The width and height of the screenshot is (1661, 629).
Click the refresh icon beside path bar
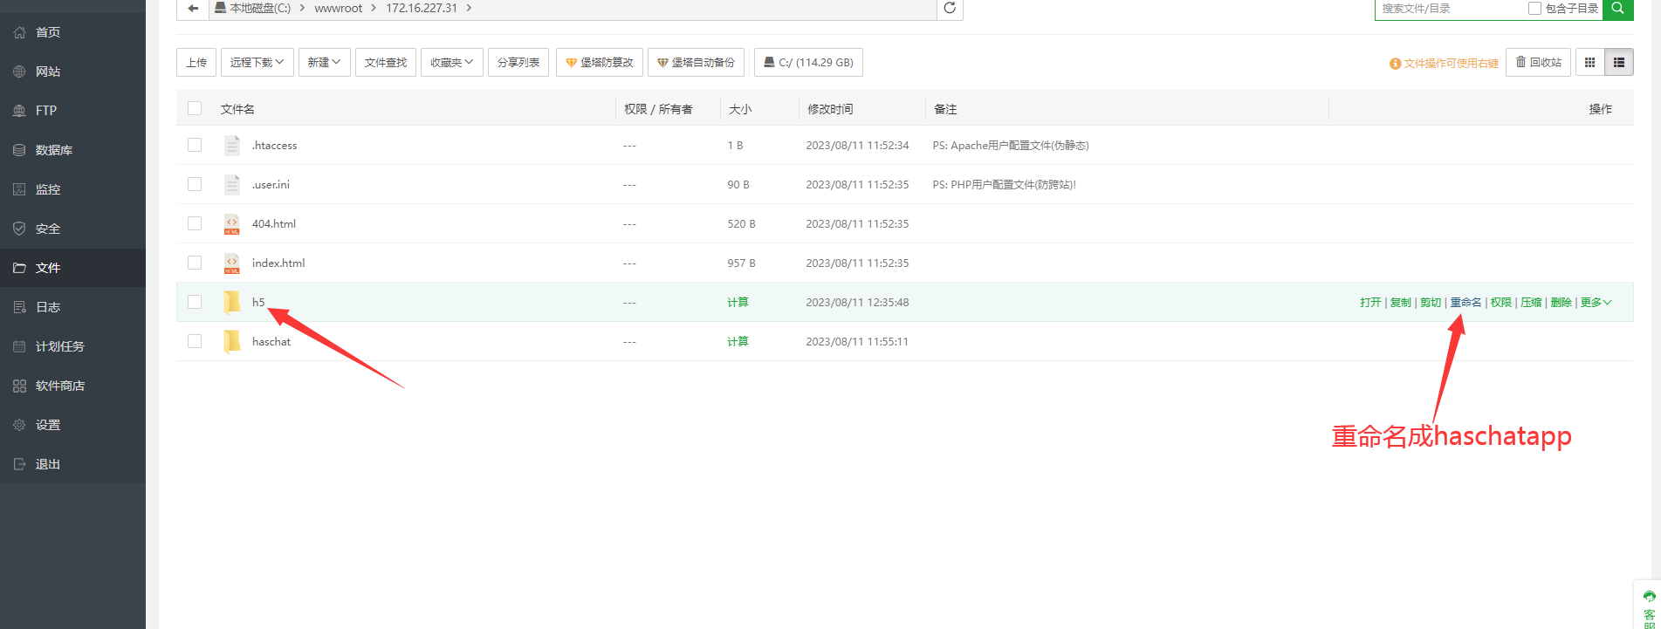[x=950, y=8]
